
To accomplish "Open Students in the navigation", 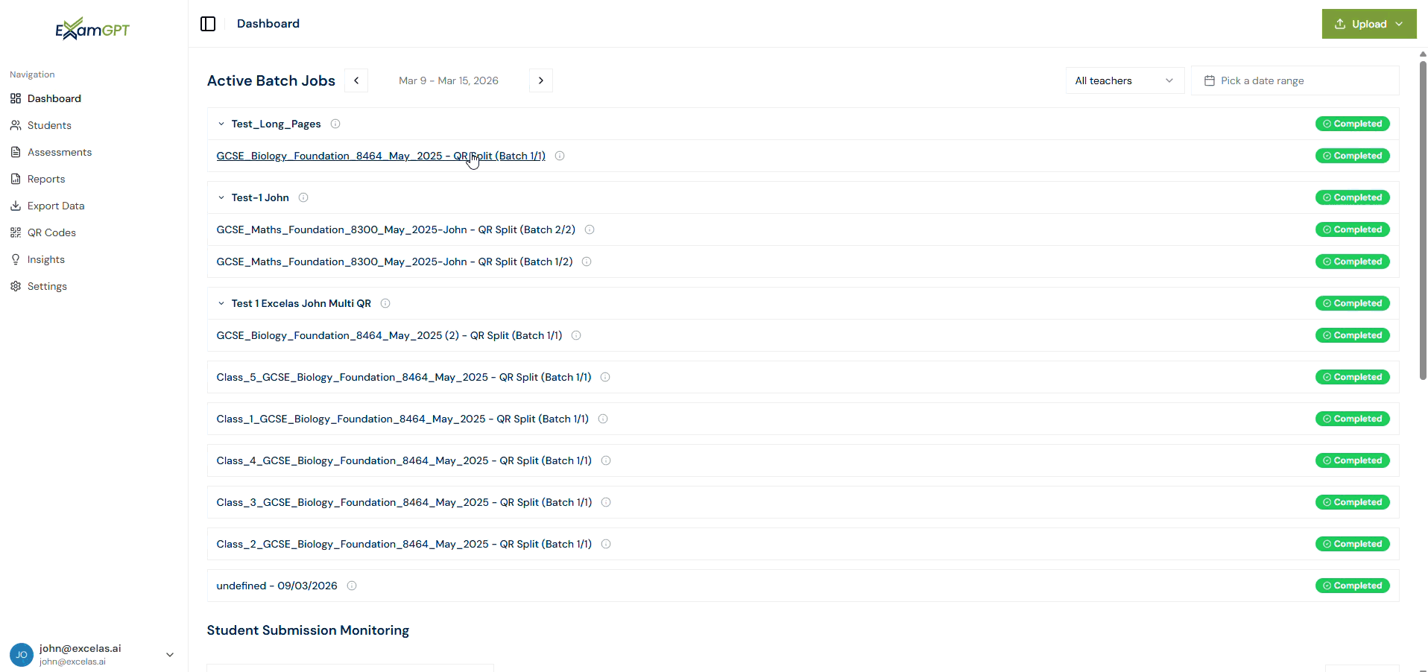I will point(49,125).
